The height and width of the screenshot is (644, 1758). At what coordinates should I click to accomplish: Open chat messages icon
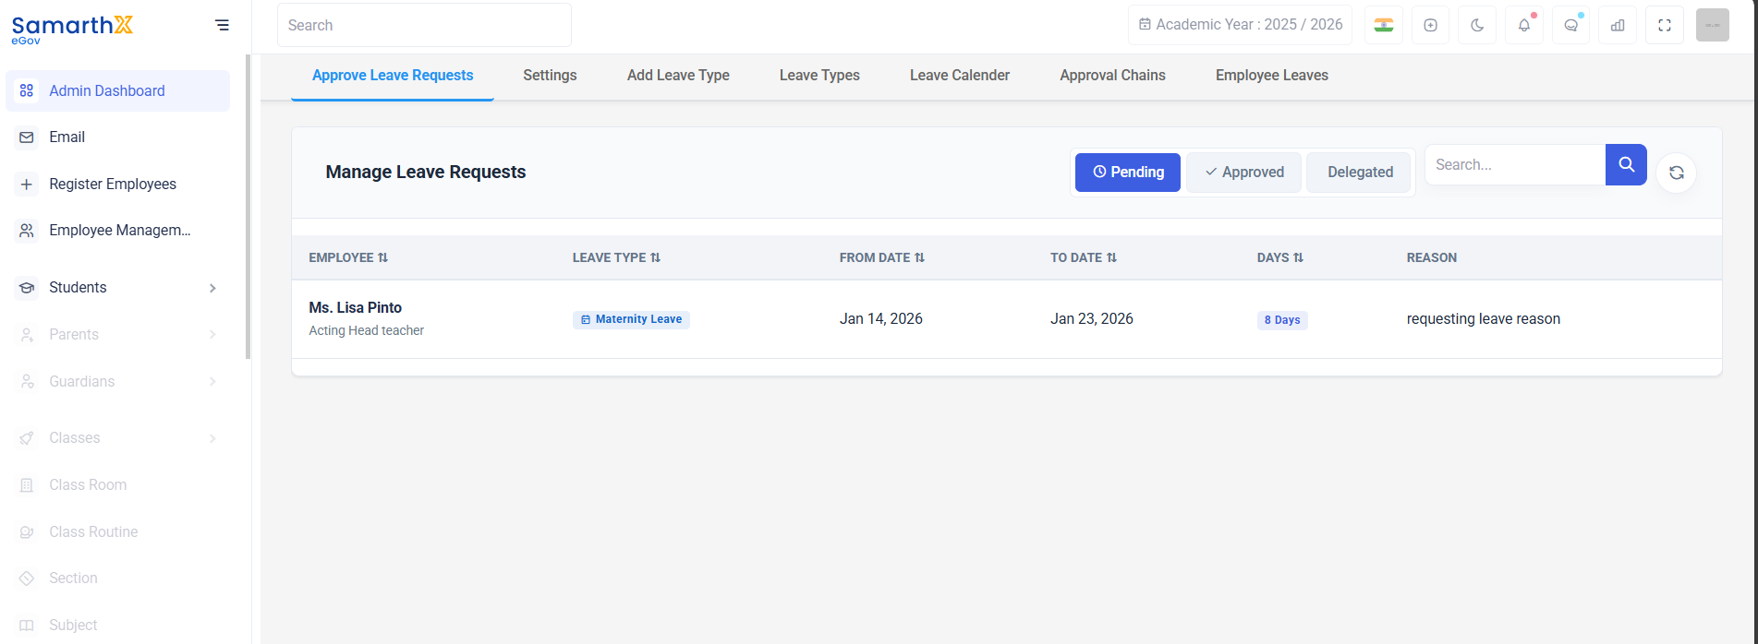1570,26
